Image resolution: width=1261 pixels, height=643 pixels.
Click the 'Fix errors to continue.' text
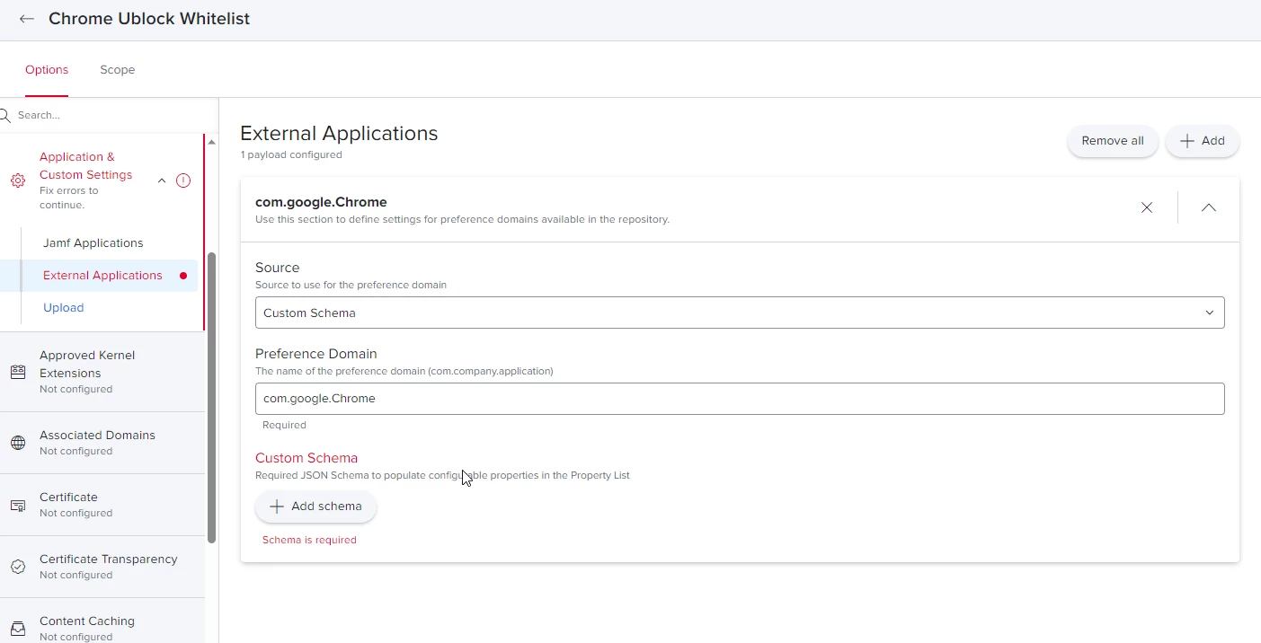(x=69, y=198)
